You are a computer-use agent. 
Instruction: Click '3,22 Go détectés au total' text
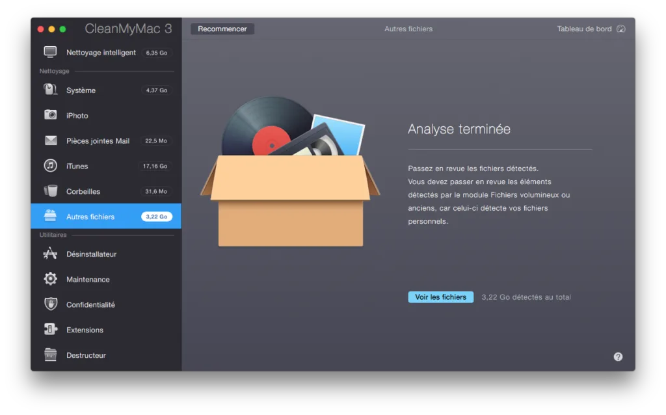[x=526, y=297]
